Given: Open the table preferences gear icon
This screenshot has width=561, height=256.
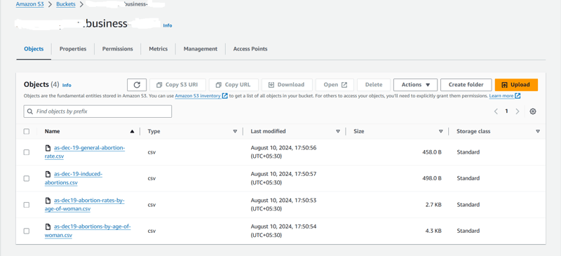Looking at the screenshot, I should (533, 112).
